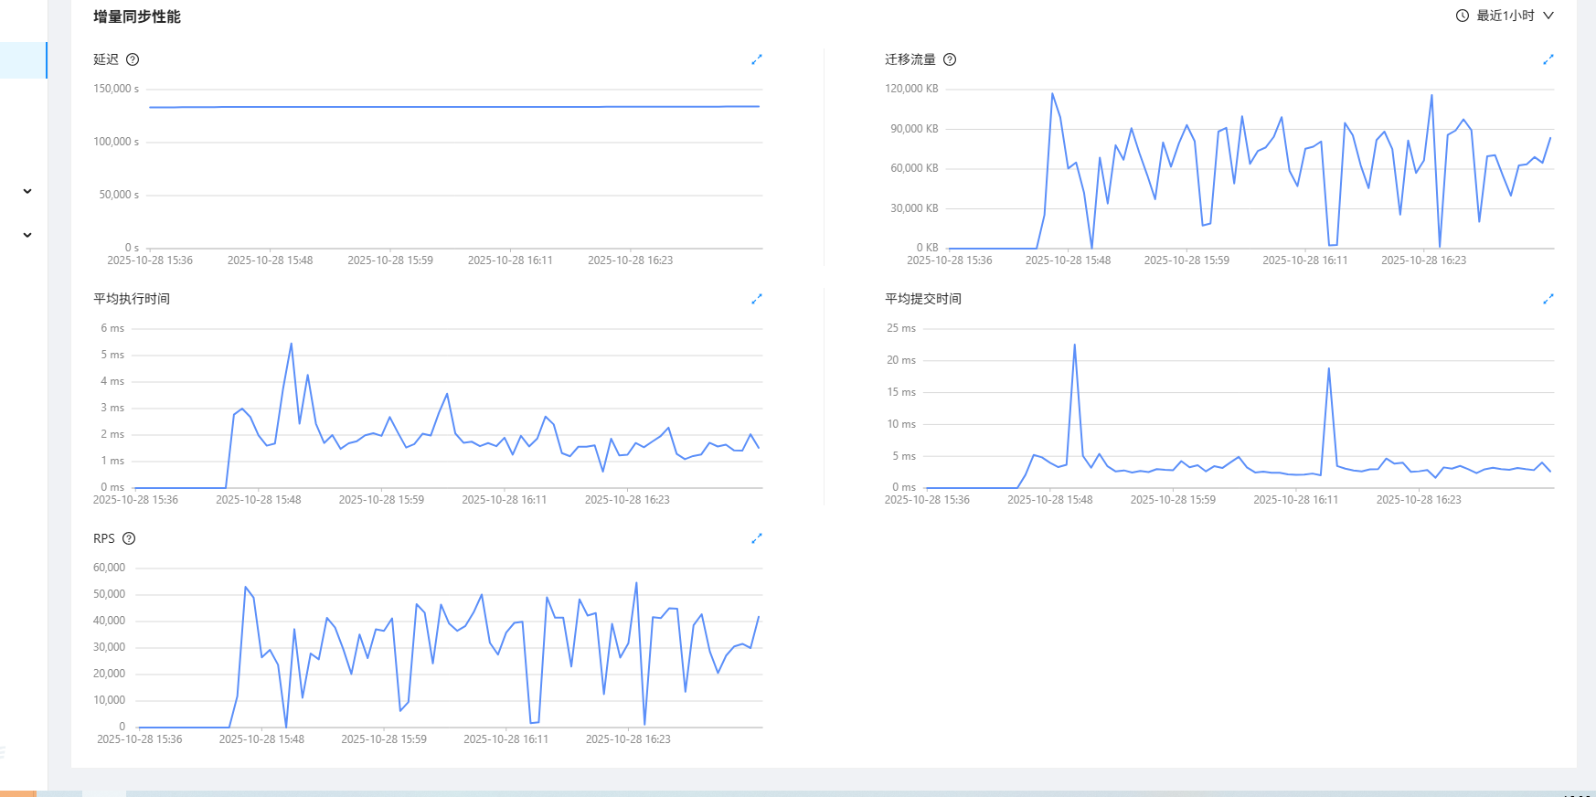Expand the 延迟 chart to fullscreen
The height and width of the screenshot is (797, 1596).
(x=757, y=59)
